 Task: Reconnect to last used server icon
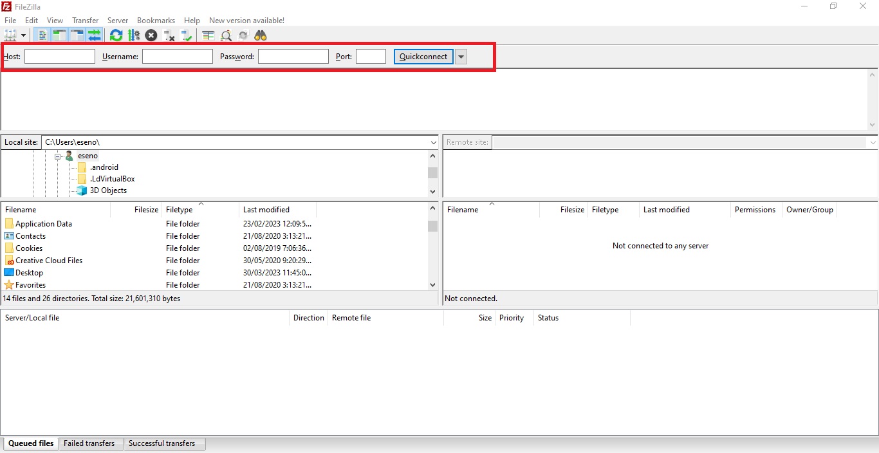(x=187, y=35)
